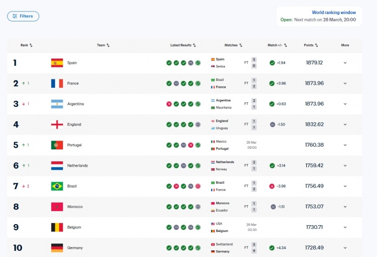Viewport: 377px width, 257px height.
Task: Click the Portugal flag icon
Action: [x=57, y=145]
